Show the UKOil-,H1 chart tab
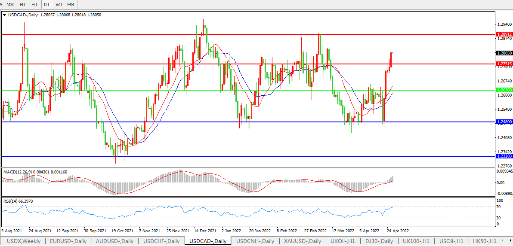 click(343, 241)
